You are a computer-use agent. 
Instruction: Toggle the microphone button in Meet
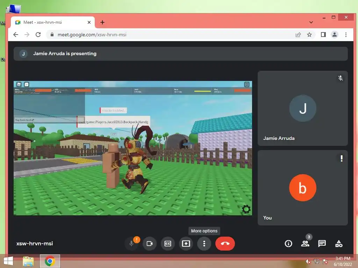(131, 244)
